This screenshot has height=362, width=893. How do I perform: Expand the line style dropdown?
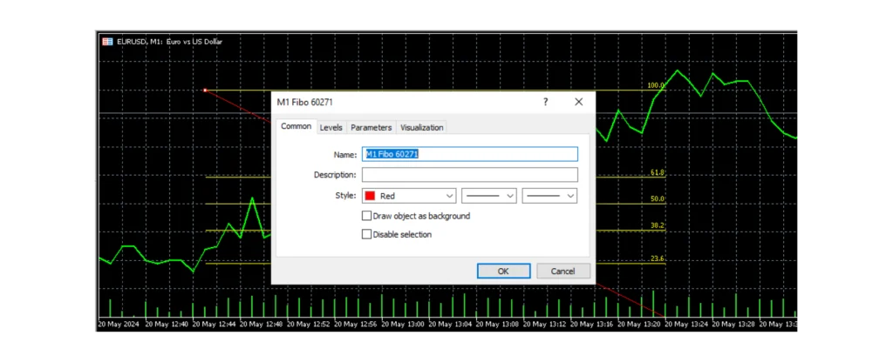[x=489, y=196]
